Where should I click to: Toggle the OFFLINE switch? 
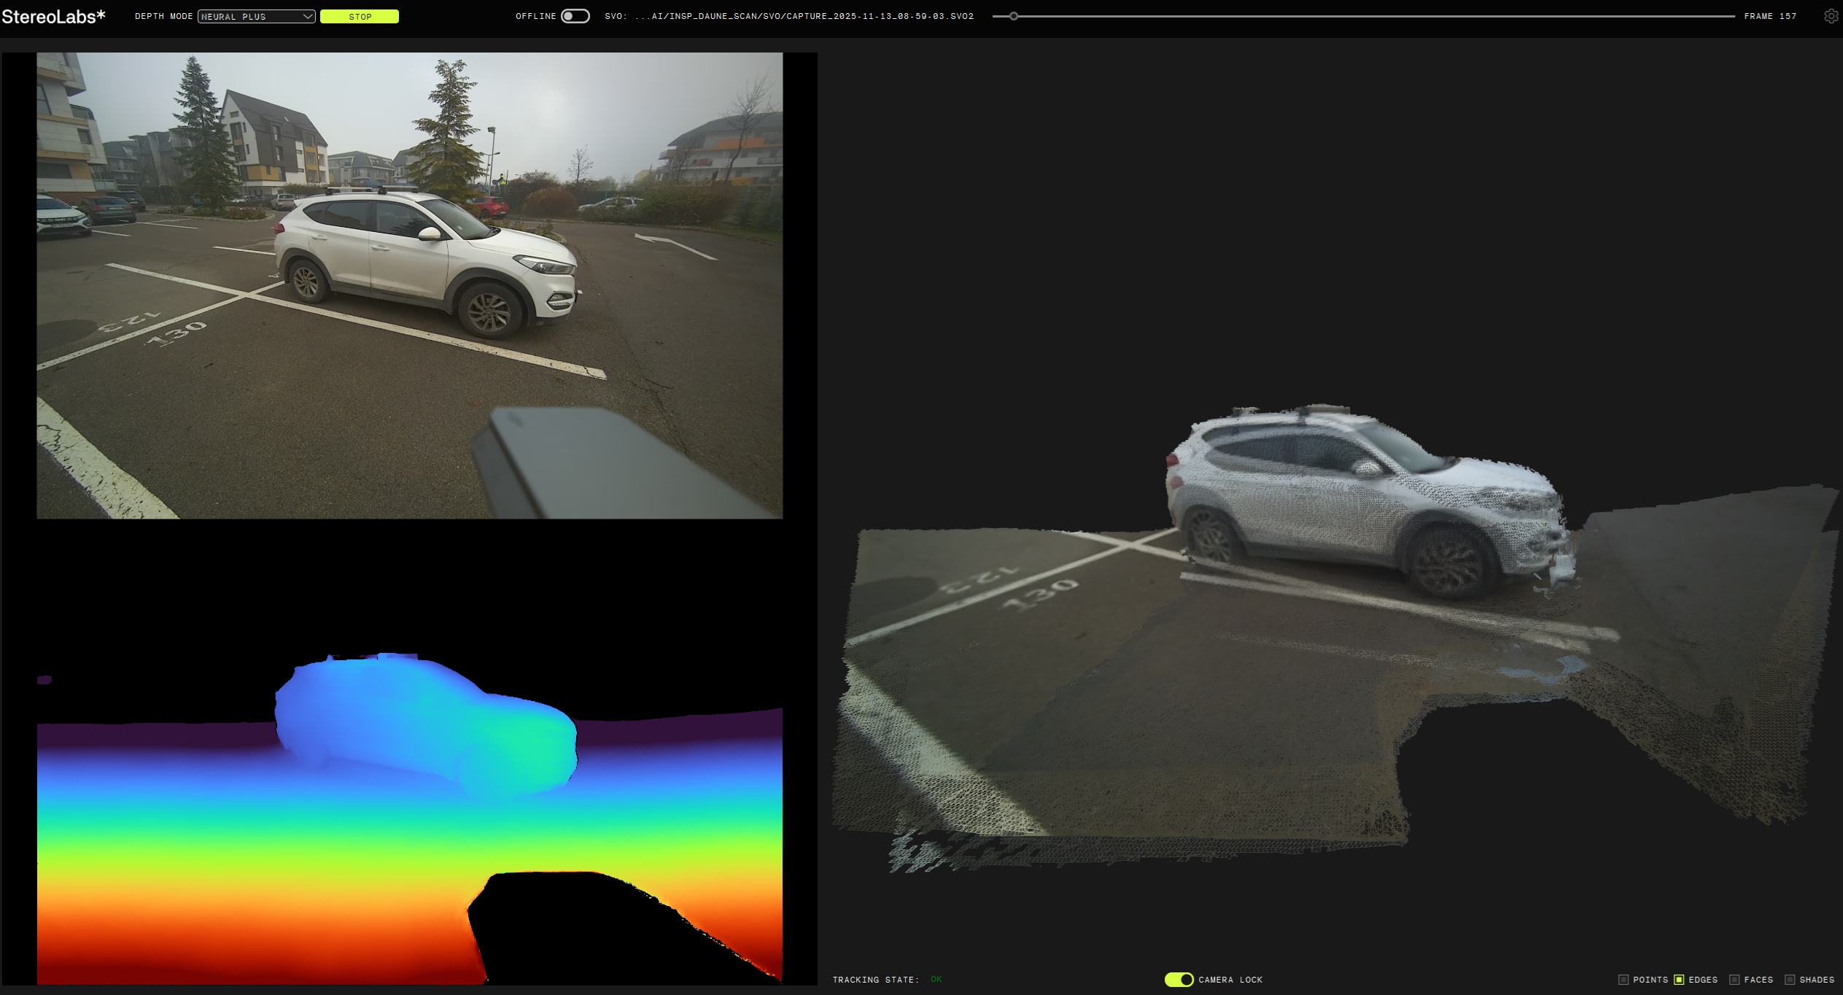coord(575,16)
